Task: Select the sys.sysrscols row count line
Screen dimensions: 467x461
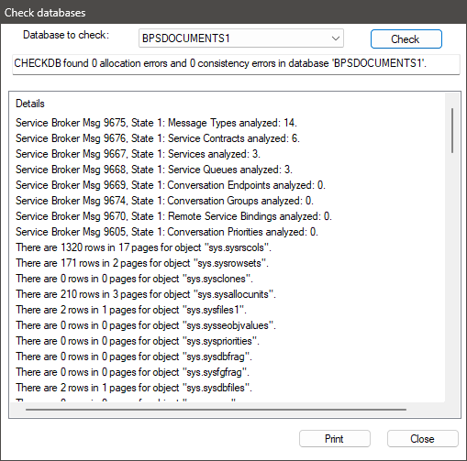Action: pos(143,247)
